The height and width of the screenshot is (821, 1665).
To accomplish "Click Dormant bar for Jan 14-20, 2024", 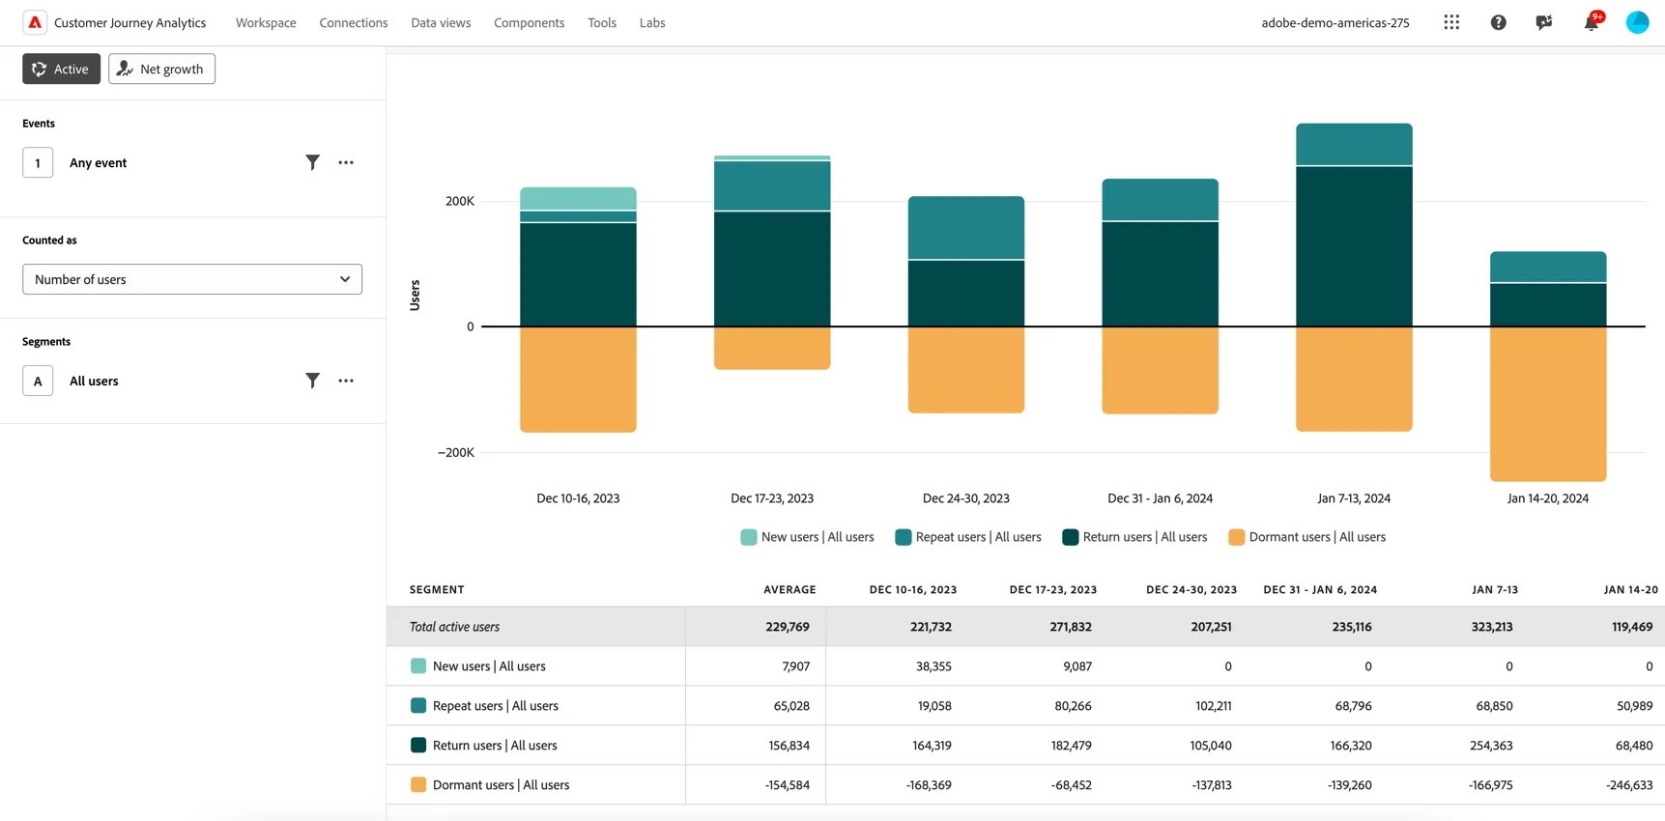I will tap(1548, 404).
